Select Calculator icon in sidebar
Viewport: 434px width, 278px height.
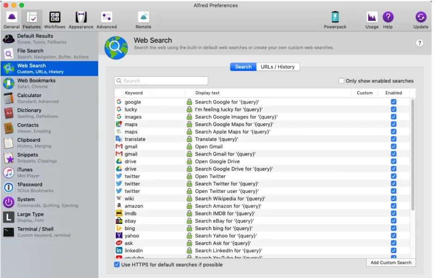(9, 98)
